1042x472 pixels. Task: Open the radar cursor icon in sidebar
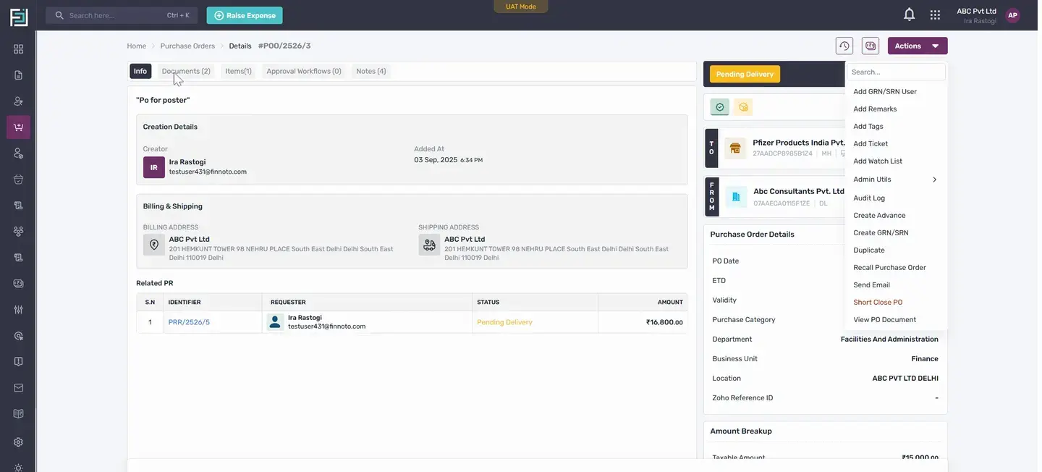(18, 336)
